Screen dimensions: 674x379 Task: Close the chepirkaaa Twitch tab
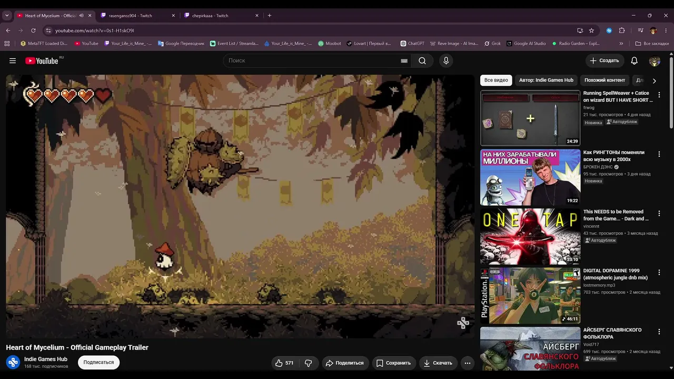point(257,16)
